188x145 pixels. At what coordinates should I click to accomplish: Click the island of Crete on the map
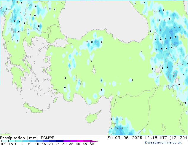pyautogui.click(x=32, y=108)
